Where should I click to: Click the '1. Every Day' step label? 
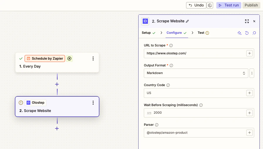click(30, 66)
